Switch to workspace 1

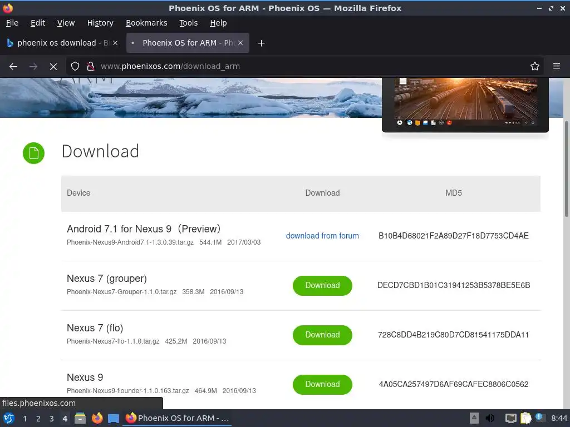click(24, 419)
